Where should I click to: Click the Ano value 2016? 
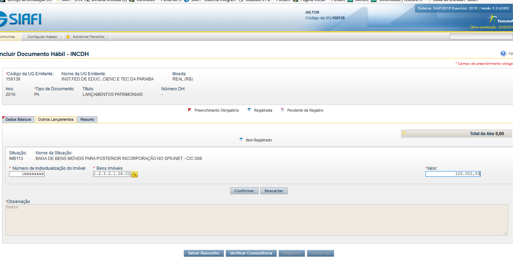point(10,94)
